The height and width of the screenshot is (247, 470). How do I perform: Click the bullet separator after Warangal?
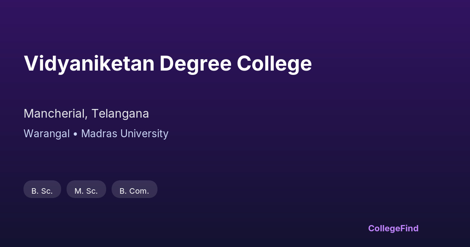[75, 134]
